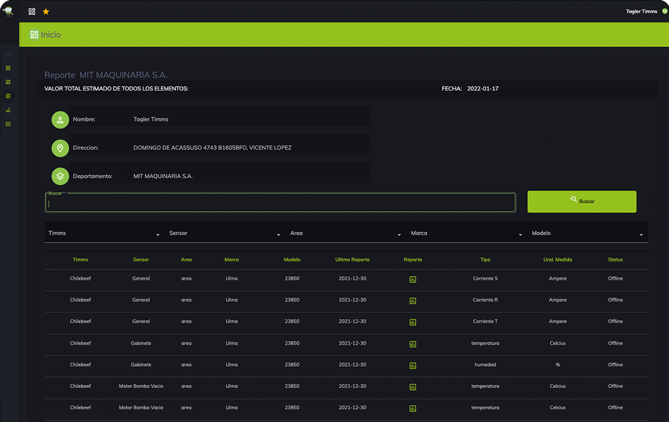The image size is (669, 422).
Task: Click the app logo in top-left corner
Action: pyautogui.click(x=8, y=11)
